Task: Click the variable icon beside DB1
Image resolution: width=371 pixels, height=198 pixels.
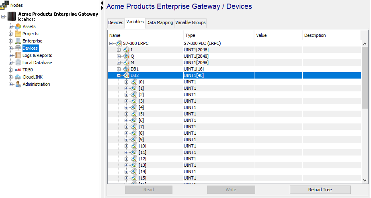Action: coord(126,69)
